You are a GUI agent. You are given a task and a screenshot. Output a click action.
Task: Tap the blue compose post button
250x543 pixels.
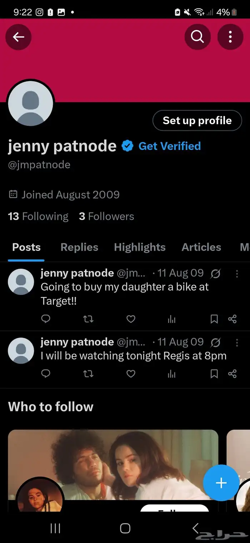click(221, 483)
